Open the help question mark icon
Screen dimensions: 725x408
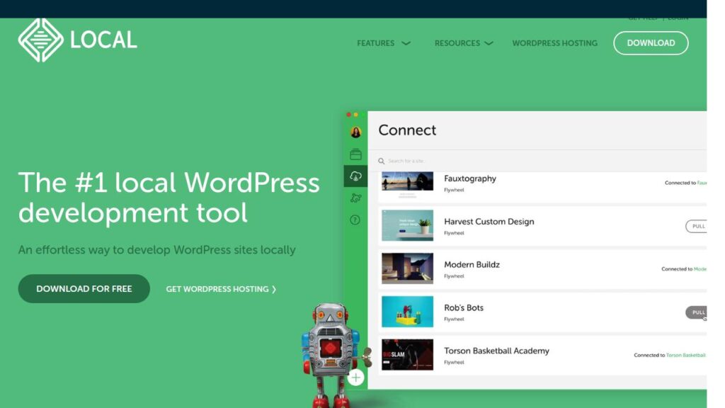pyautogui.click(x=355, y=220)
